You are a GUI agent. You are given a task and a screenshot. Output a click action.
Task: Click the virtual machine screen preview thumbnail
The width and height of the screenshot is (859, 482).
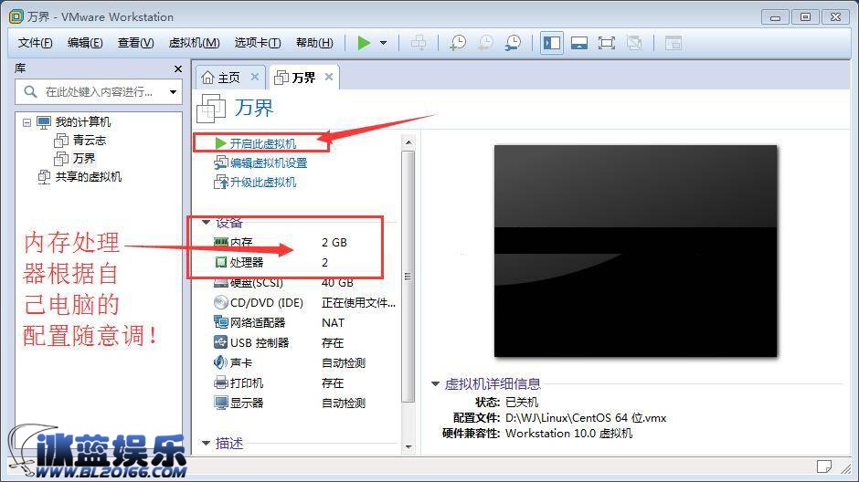635,251
